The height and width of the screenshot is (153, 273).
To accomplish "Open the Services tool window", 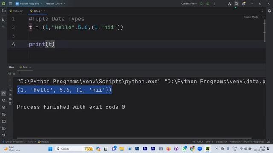I will (3, 114).
